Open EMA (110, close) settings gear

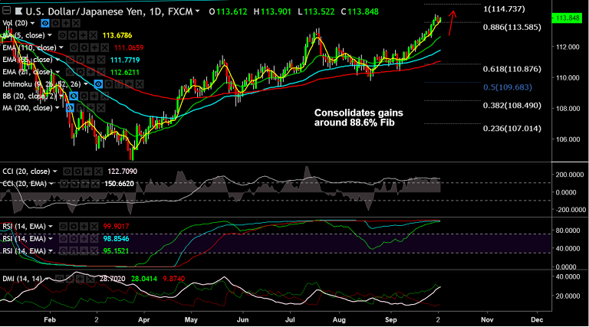(84, 47)
